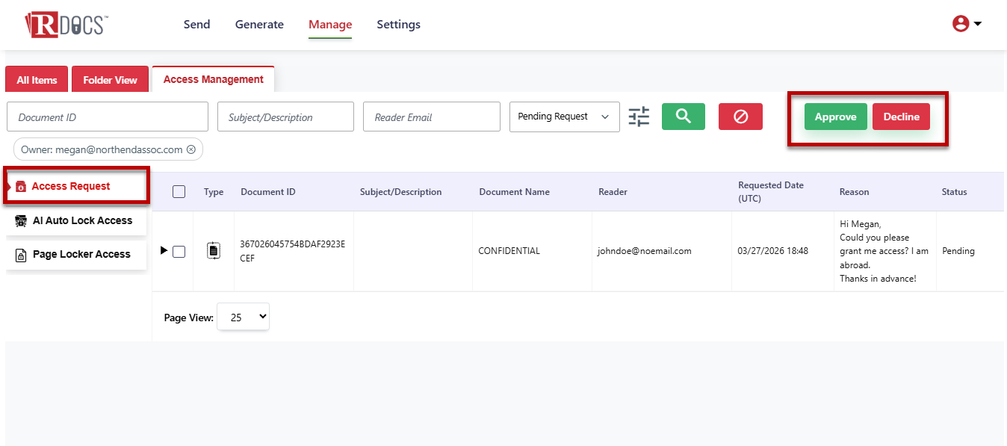Open the Pending Request status dropdown
Image resolution: width=1007 pixels, height=446 pixels.
point(565,117)
